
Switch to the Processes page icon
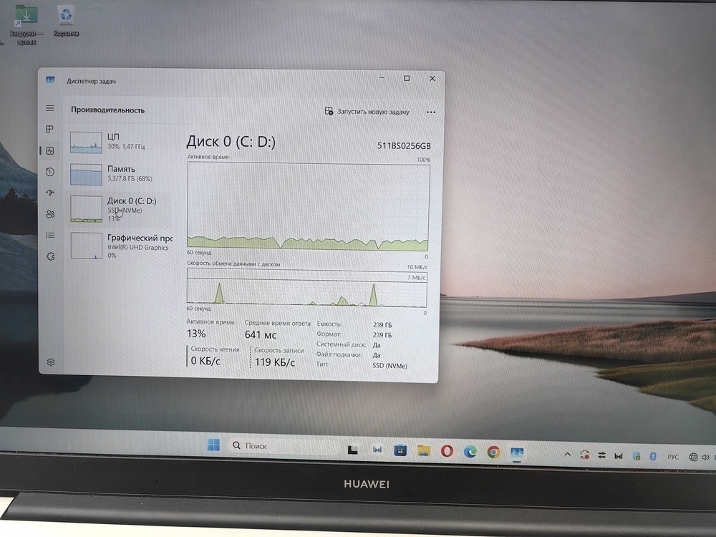pos(50,129)
